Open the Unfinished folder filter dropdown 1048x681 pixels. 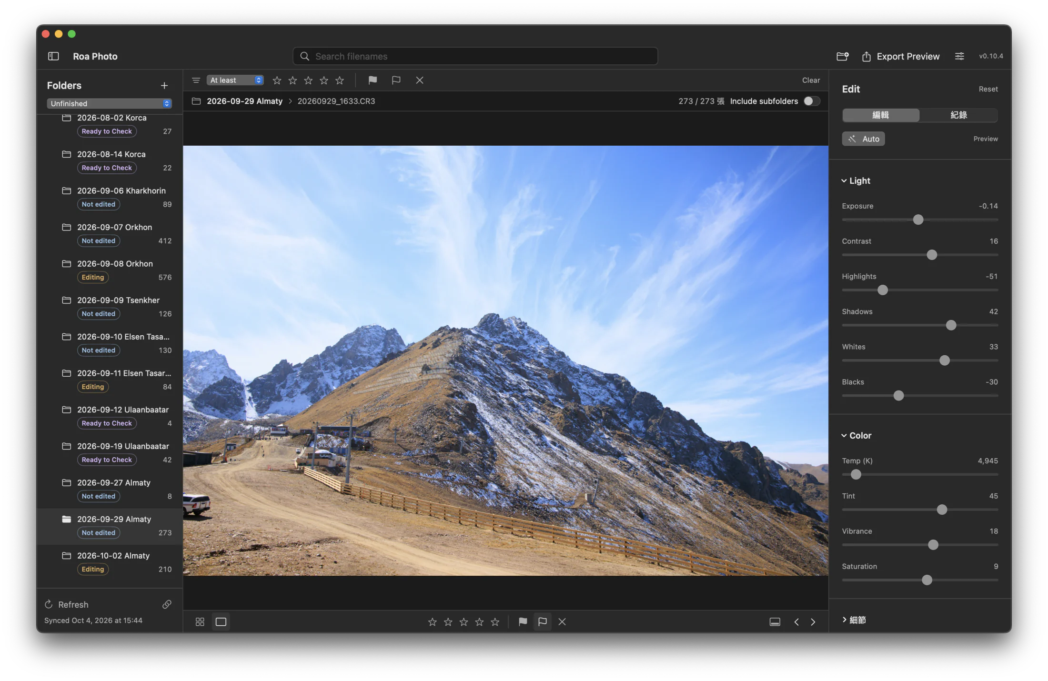tap(109, 103)
